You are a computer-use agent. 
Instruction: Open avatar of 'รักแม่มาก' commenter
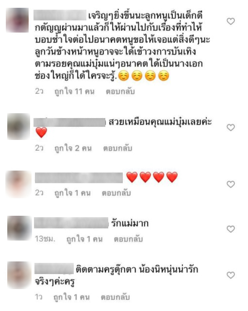(x=19, y=228)
